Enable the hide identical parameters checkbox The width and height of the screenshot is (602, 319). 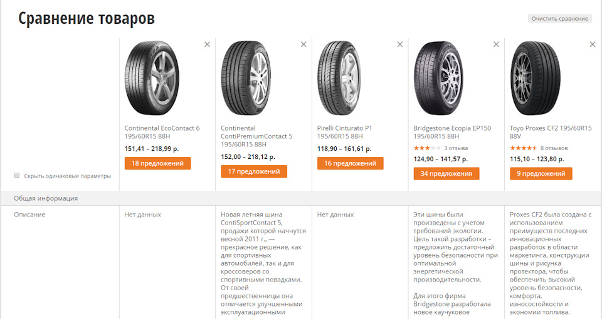point(17,176)
